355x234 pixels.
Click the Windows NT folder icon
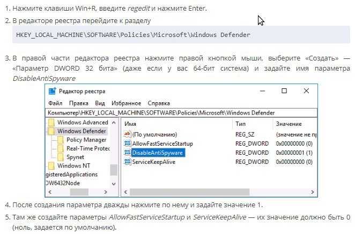coord(51,165)
